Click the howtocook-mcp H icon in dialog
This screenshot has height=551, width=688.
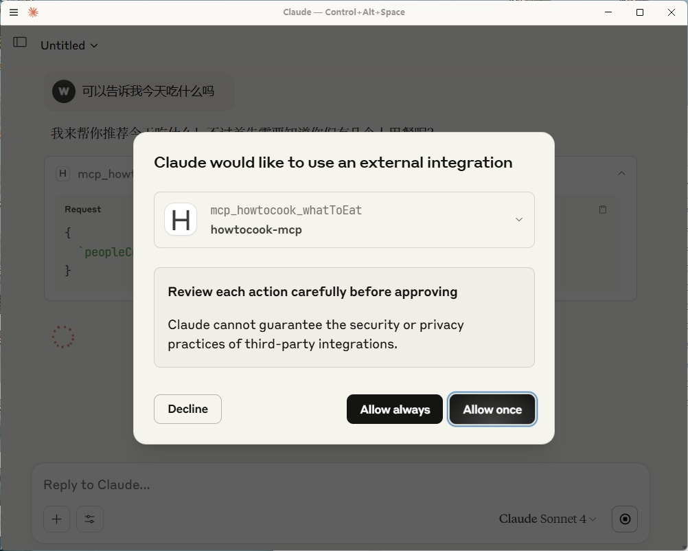tap(181, 220)
